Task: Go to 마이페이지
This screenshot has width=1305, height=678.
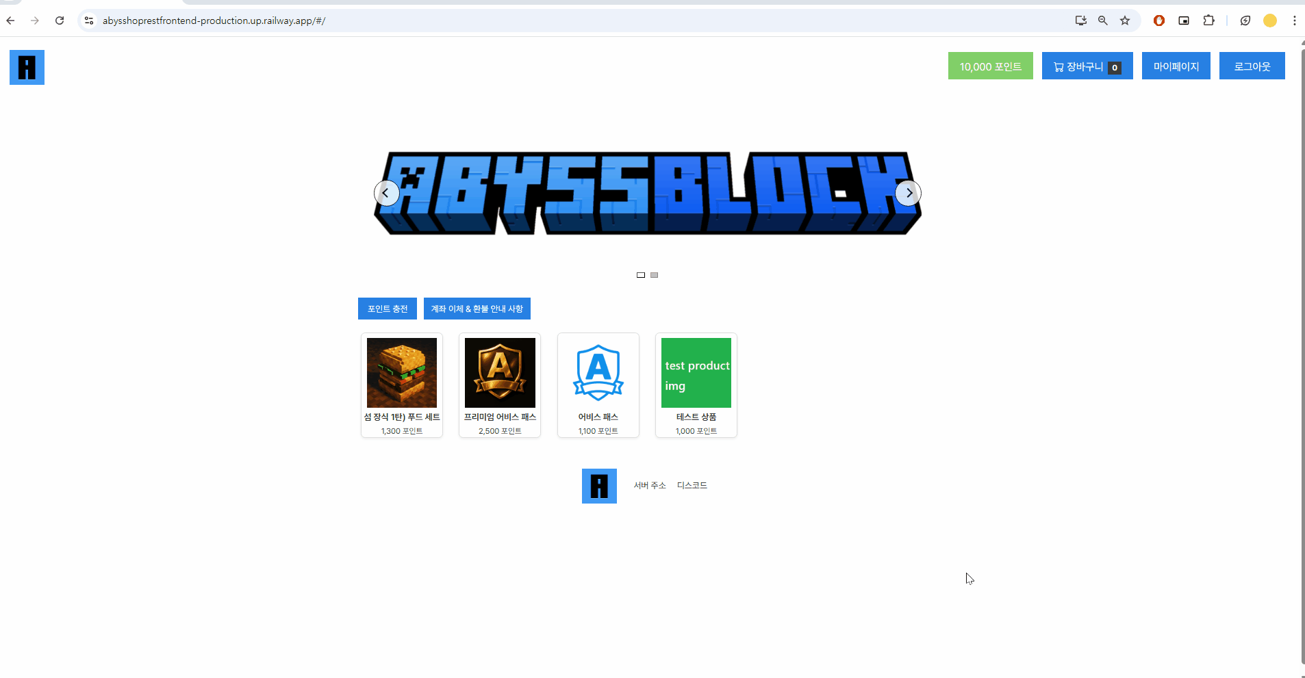Action: point(1176,66)
